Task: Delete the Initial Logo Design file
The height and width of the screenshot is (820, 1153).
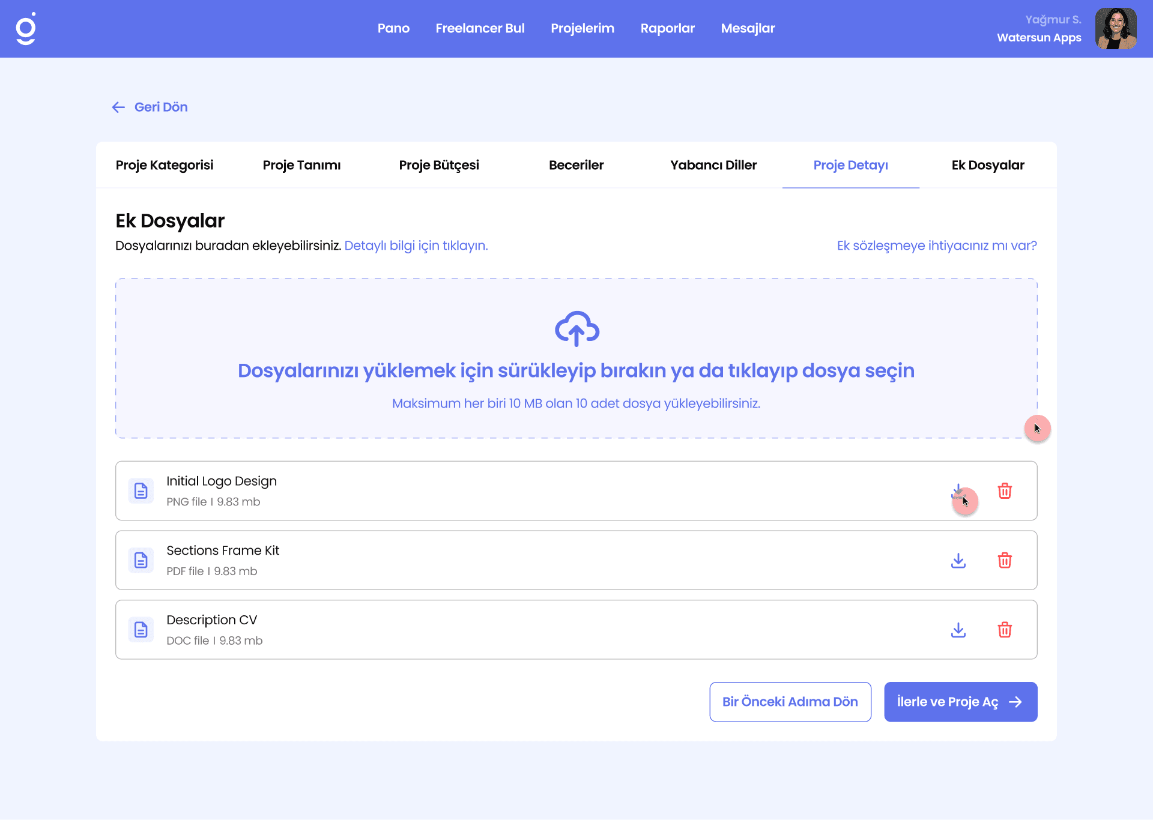Action: tap(1005, 491)
